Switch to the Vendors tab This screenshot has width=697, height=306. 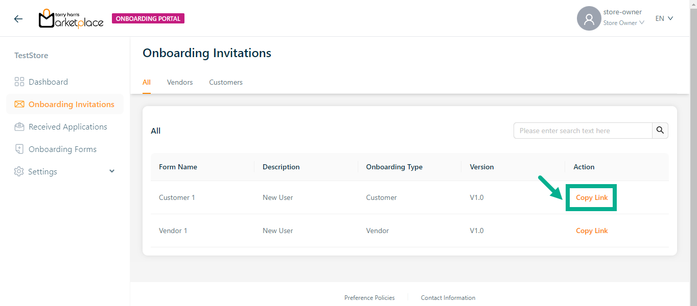(180, 82)
